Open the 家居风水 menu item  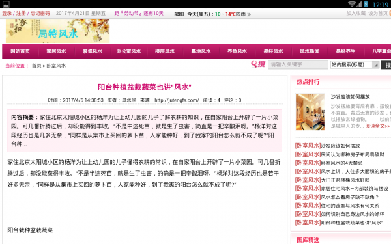(56, 51)
